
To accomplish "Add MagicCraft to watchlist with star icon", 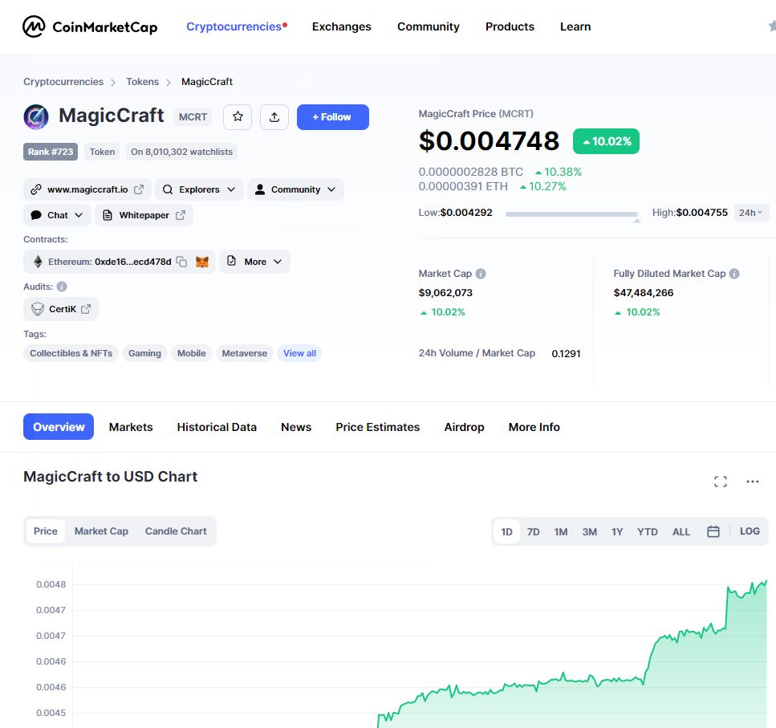I will [x=238, y=117].
